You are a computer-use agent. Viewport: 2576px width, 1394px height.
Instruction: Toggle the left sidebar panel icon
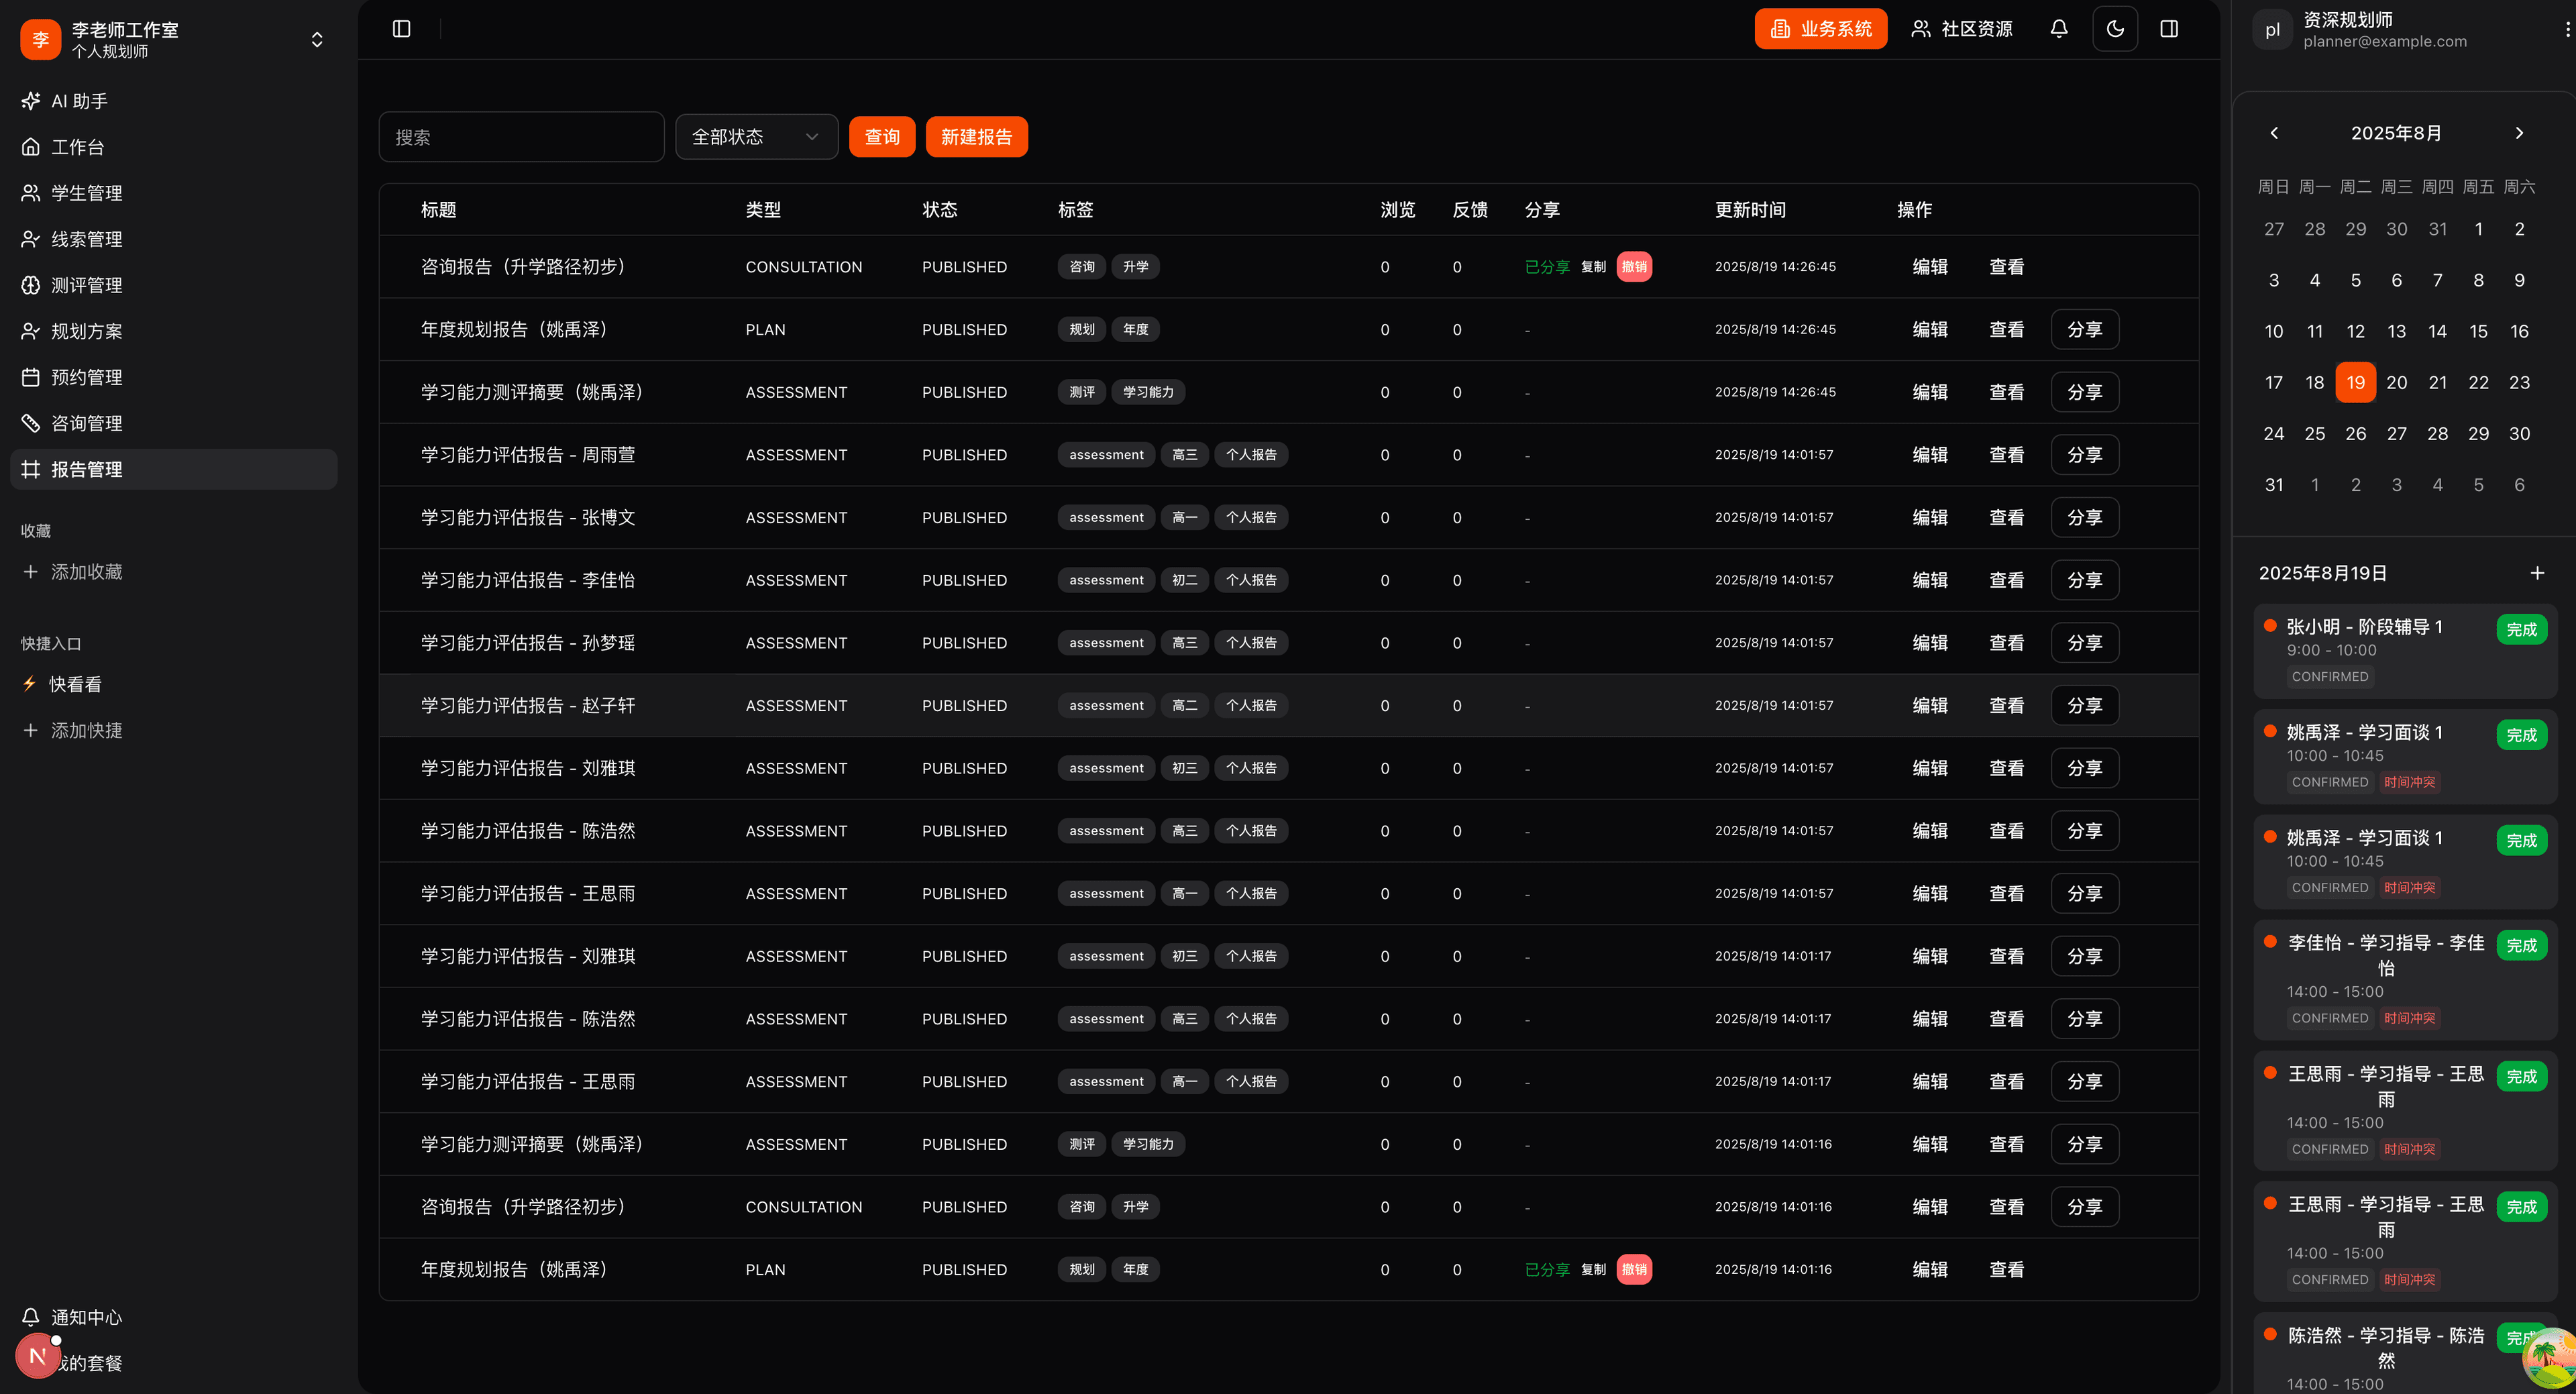[x=401, y=29]
